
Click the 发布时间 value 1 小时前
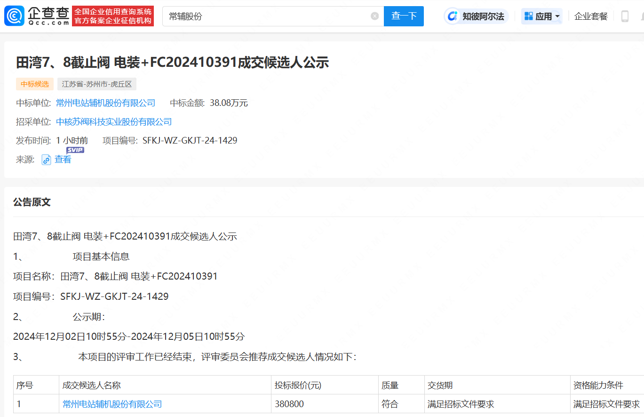point(72,140)
